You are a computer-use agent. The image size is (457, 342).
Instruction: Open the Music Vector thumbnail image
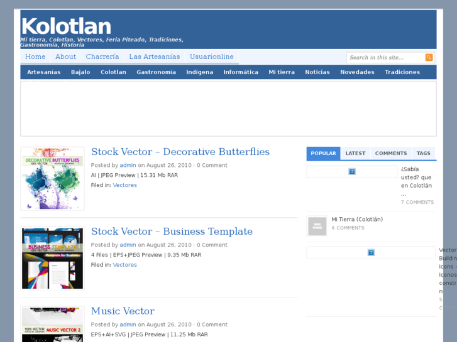(52, 324)
